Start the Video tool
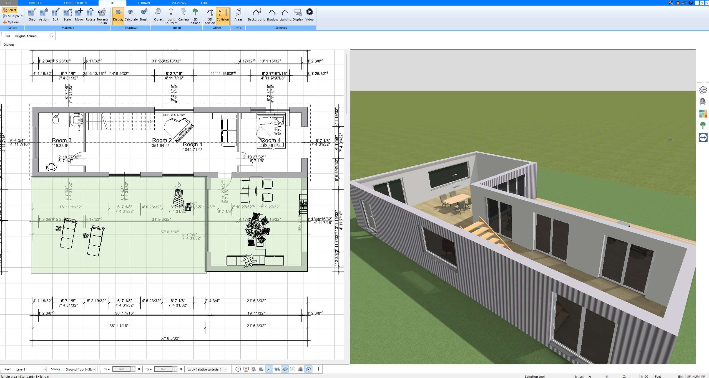The width and height of the screenshot is (709, 378). [309, 15]
